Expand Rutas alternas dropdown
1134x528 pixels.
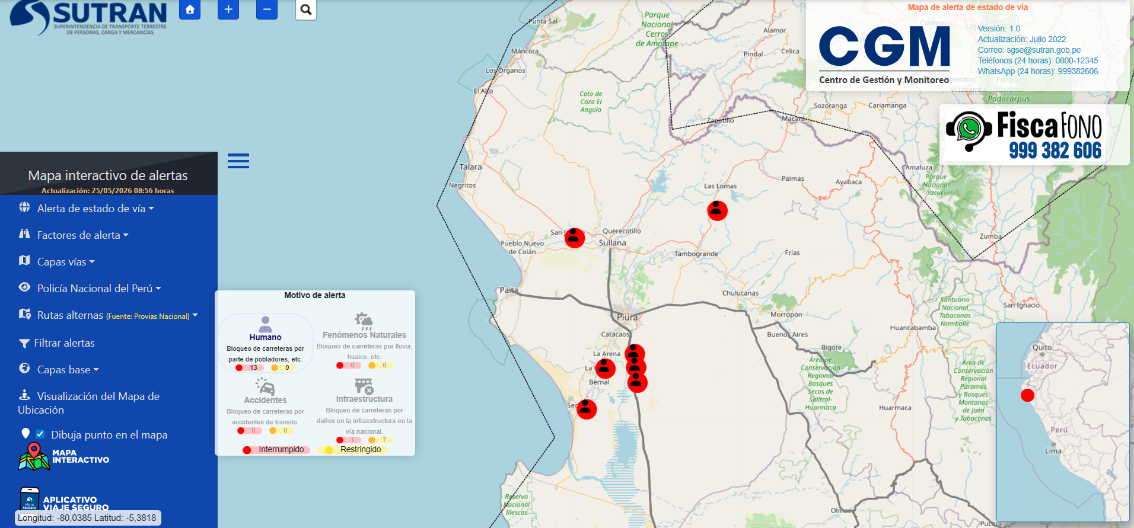[x=117, y=315]
